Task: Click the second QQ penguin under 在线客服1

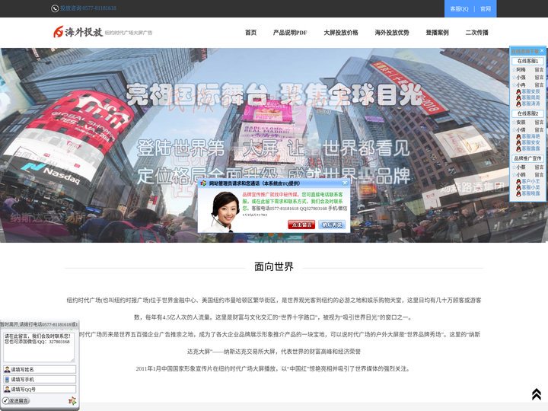Action: click(x=518, y=97)
